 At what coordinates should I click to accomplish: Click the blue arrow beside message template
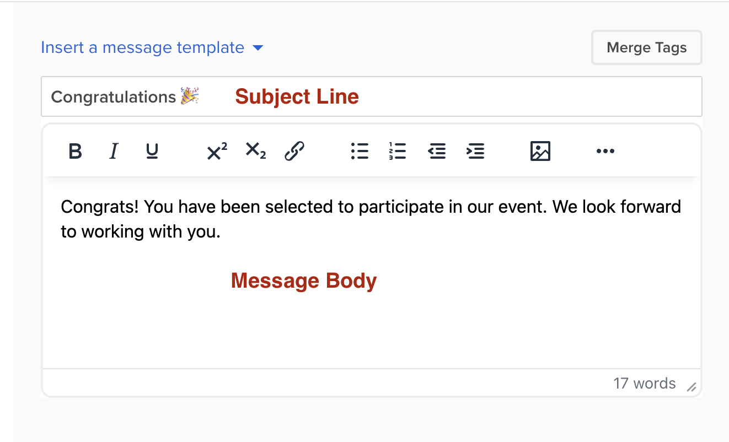[258, 48]
